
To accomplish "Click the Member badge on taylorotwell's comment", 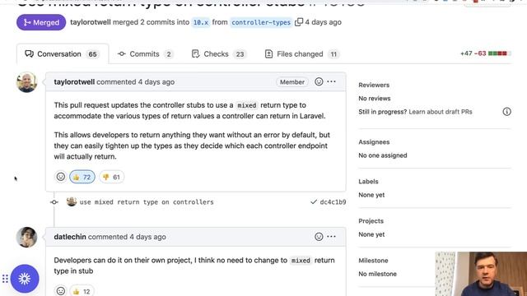I will (x=292, y=82).
